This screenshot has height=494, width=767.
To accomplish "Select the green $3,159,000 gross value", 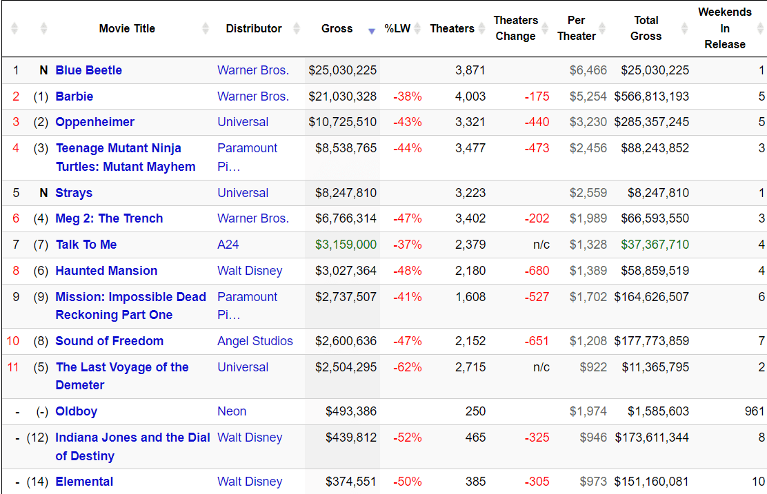I will [x=346, y=245].
